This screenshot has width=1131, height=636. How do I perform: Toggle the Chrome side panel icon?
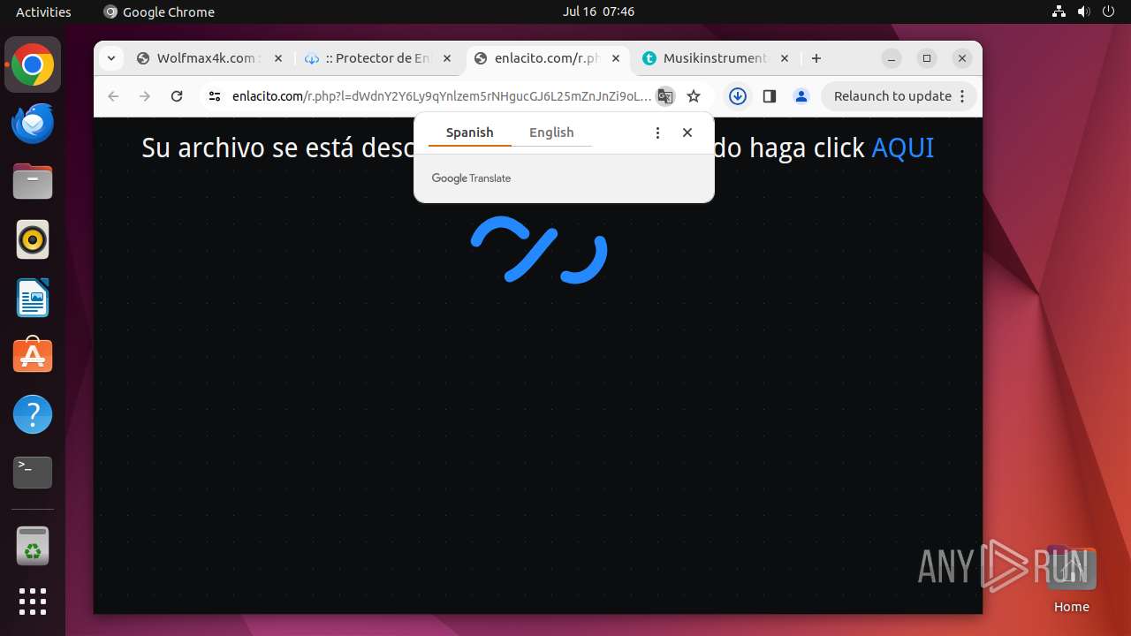tap(770, 96)
